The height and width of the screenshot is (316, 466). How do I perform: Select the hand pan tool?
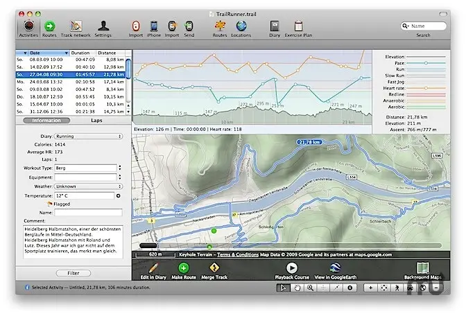click(x=297, y=288)
